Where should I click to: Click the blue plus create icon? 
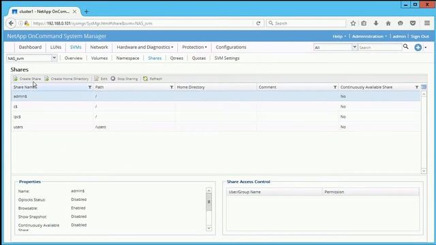pyautogui.click(x=418, y=47)
